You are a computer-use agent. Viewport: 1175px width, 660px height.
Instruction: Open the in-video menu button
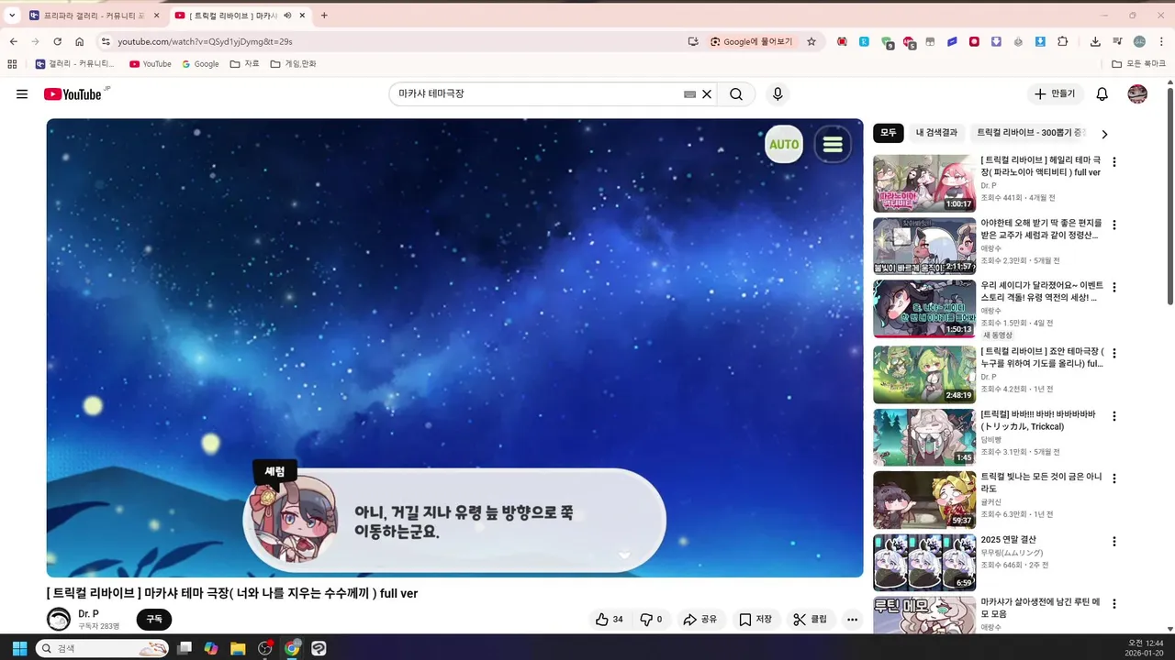click(x=833, y=145)
